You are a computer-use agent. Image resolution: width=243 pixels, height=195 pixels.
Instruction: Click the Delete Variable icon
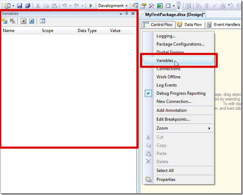pos(13,21)
